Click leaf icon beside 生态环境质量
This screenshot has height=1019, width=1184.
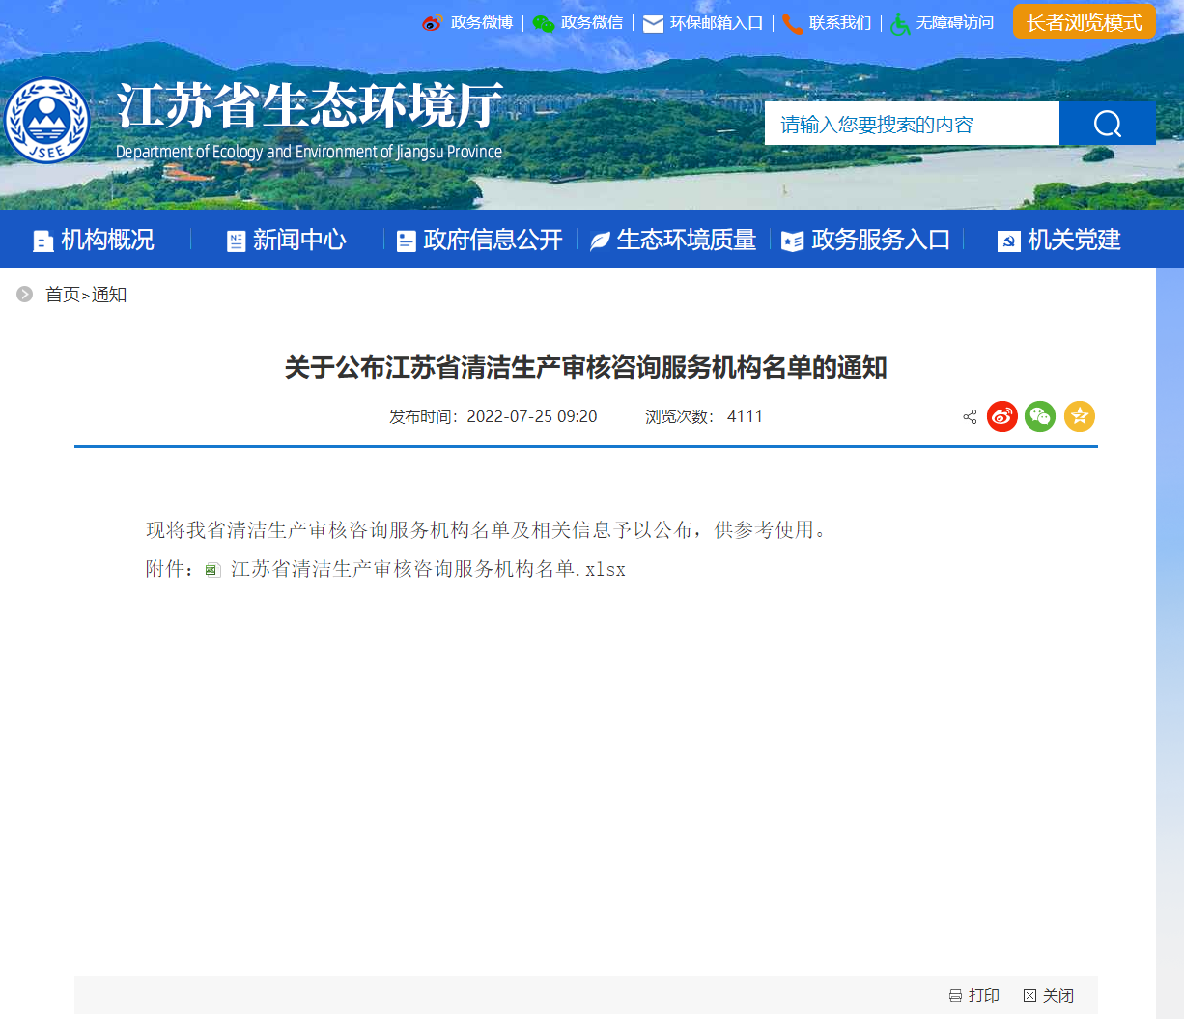[600, 241]
